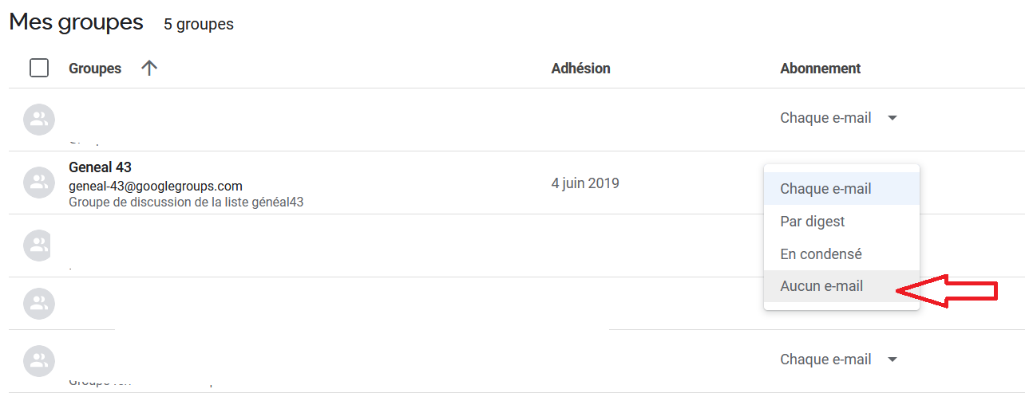Click the fourth row's group avatar icon

38,304
